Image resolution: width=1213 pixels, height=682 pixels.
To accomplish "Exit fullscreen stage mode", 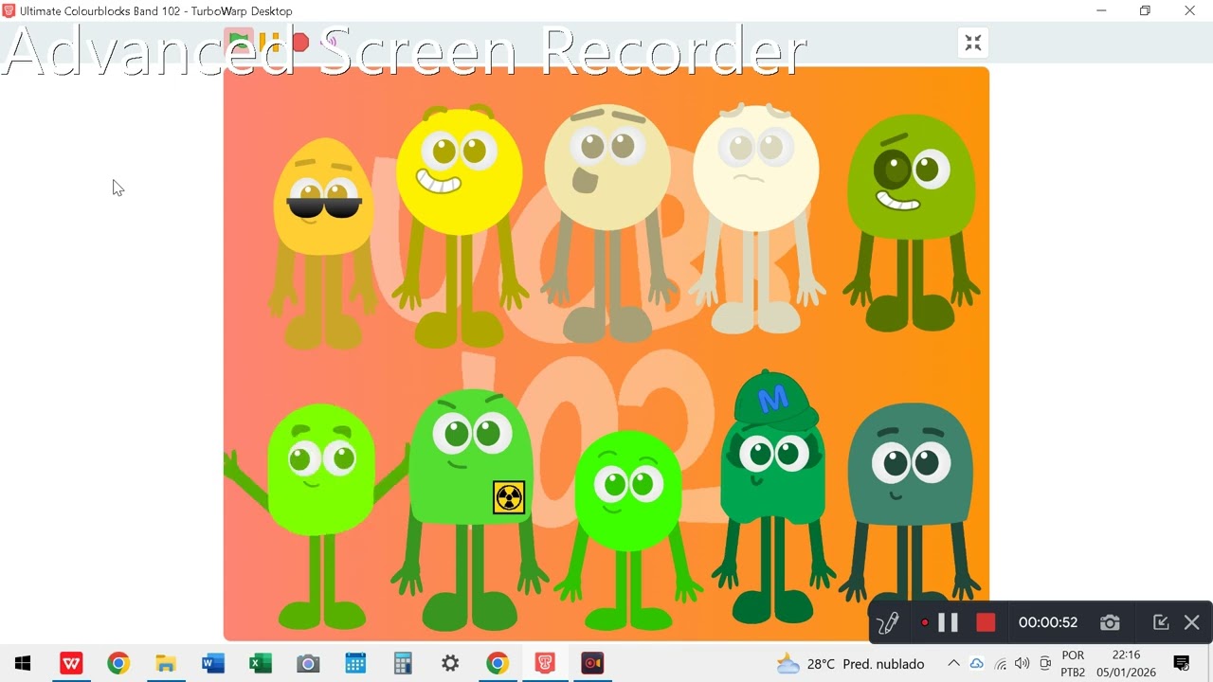I will (x=973, y=43).
